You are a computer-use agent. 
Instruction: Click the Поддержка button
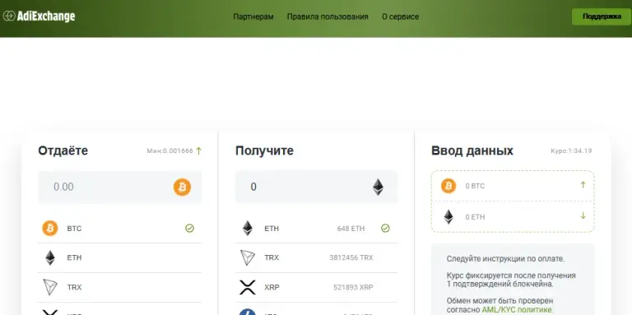point(602,16)
